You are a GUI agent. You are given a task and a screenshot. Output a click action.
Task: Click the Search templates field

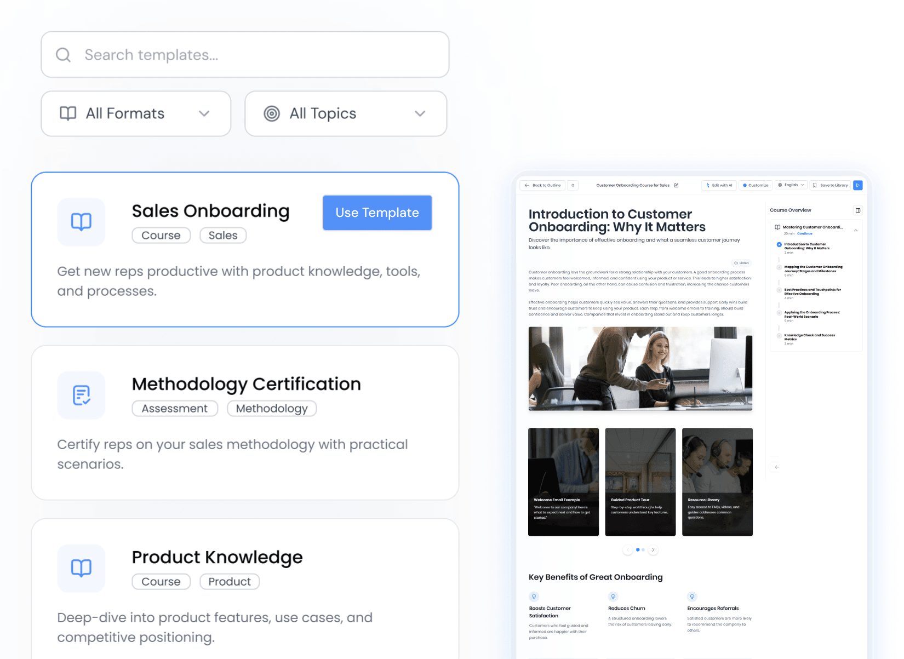245,54
